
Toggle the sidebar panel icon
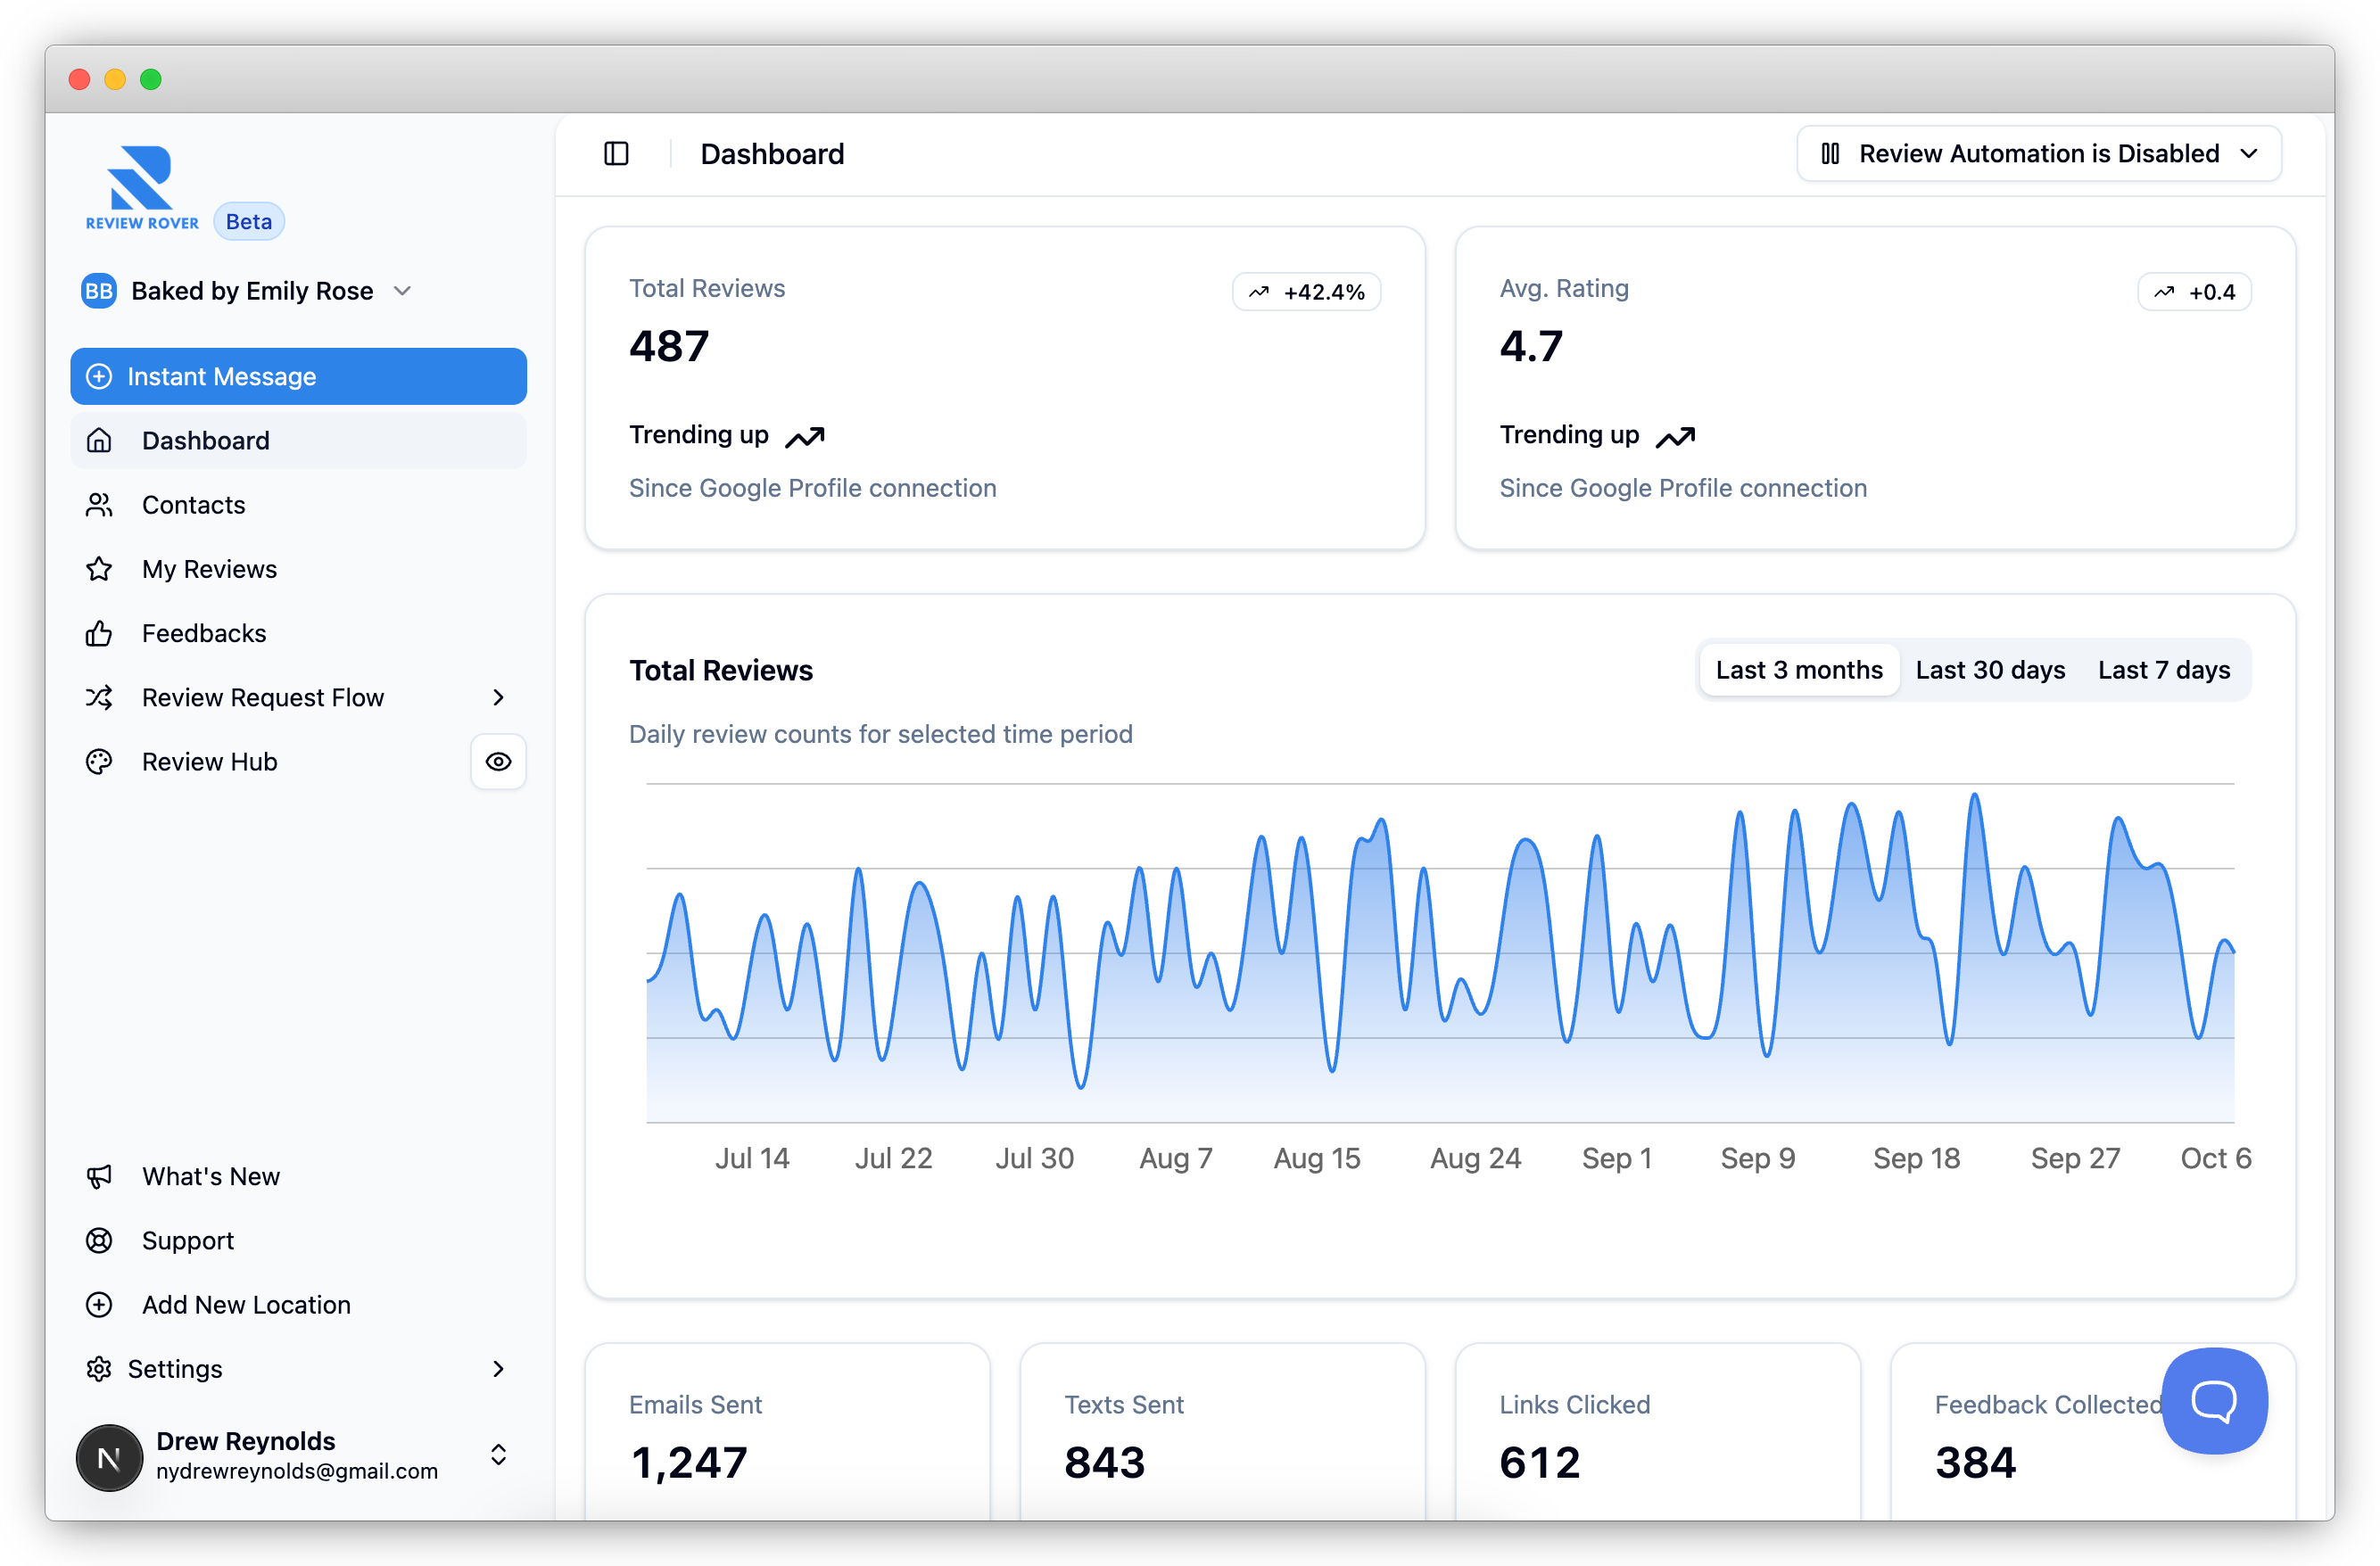pos(616,153)
